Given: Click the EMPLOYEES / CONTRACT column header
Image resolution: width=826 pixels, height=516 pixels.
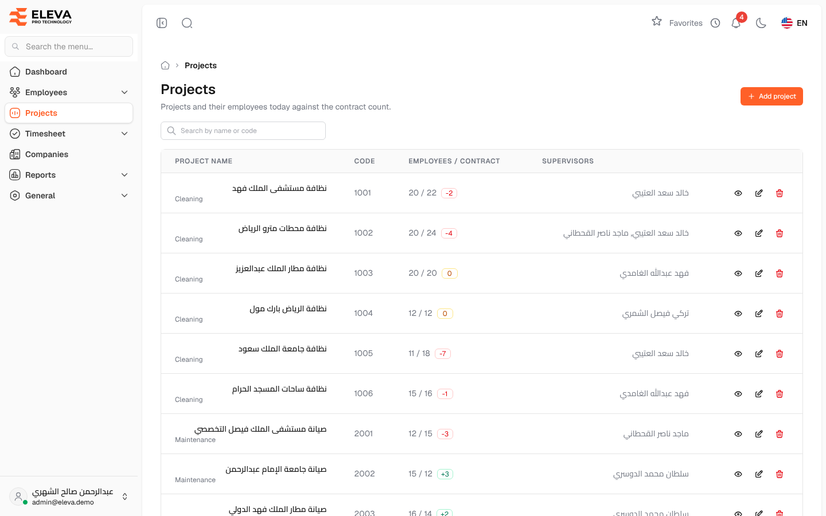Looking at the screenshot, I should 454,161.
